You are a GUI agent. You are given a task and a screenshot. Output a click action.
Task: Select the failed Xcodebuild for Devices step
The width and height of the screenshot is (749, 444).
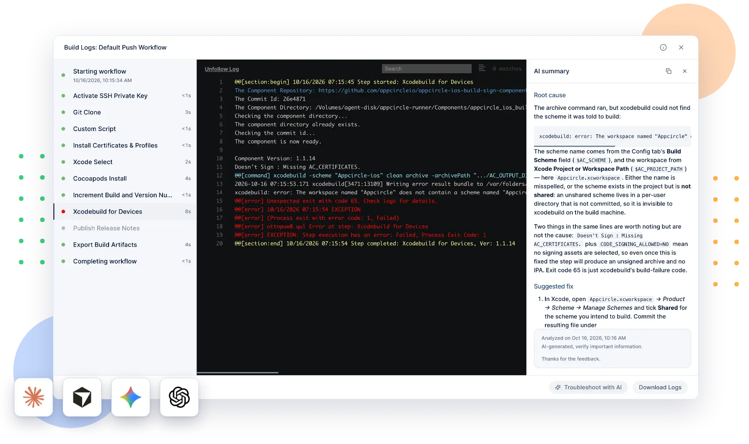125,212
